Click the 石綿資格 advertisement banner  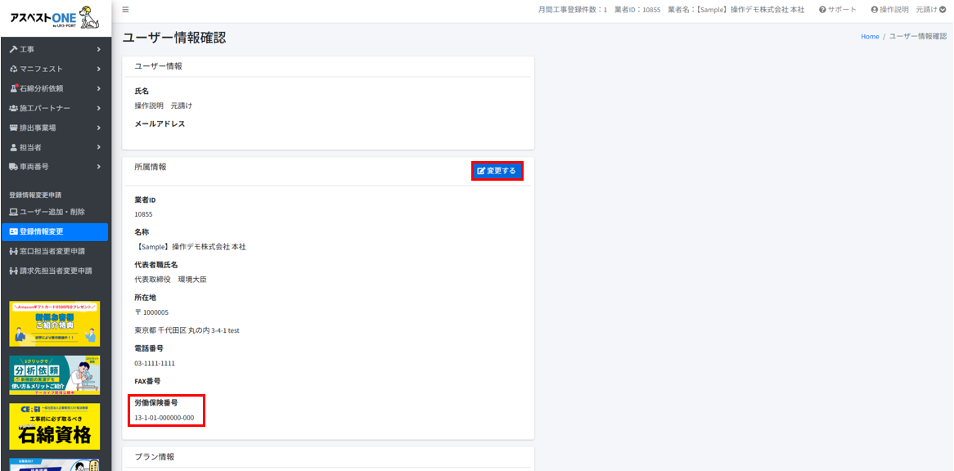(x=55, y=426)
